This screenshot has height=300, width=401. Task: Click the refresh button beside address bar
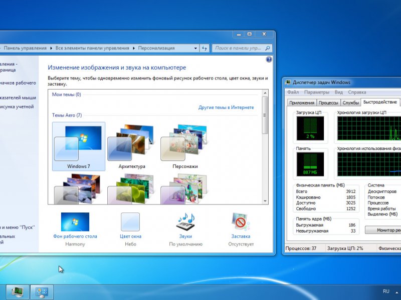click(205, 48)
